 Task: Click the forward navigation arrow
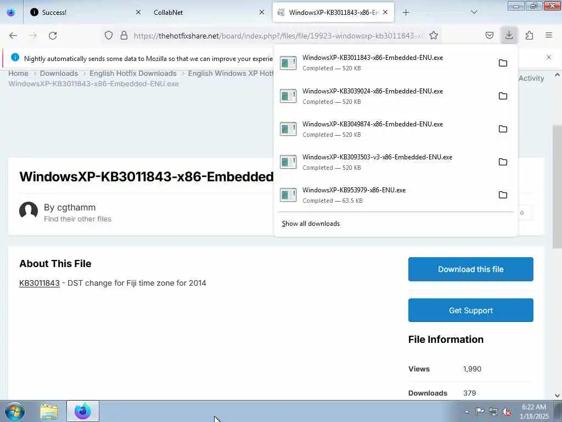[33, 36]
